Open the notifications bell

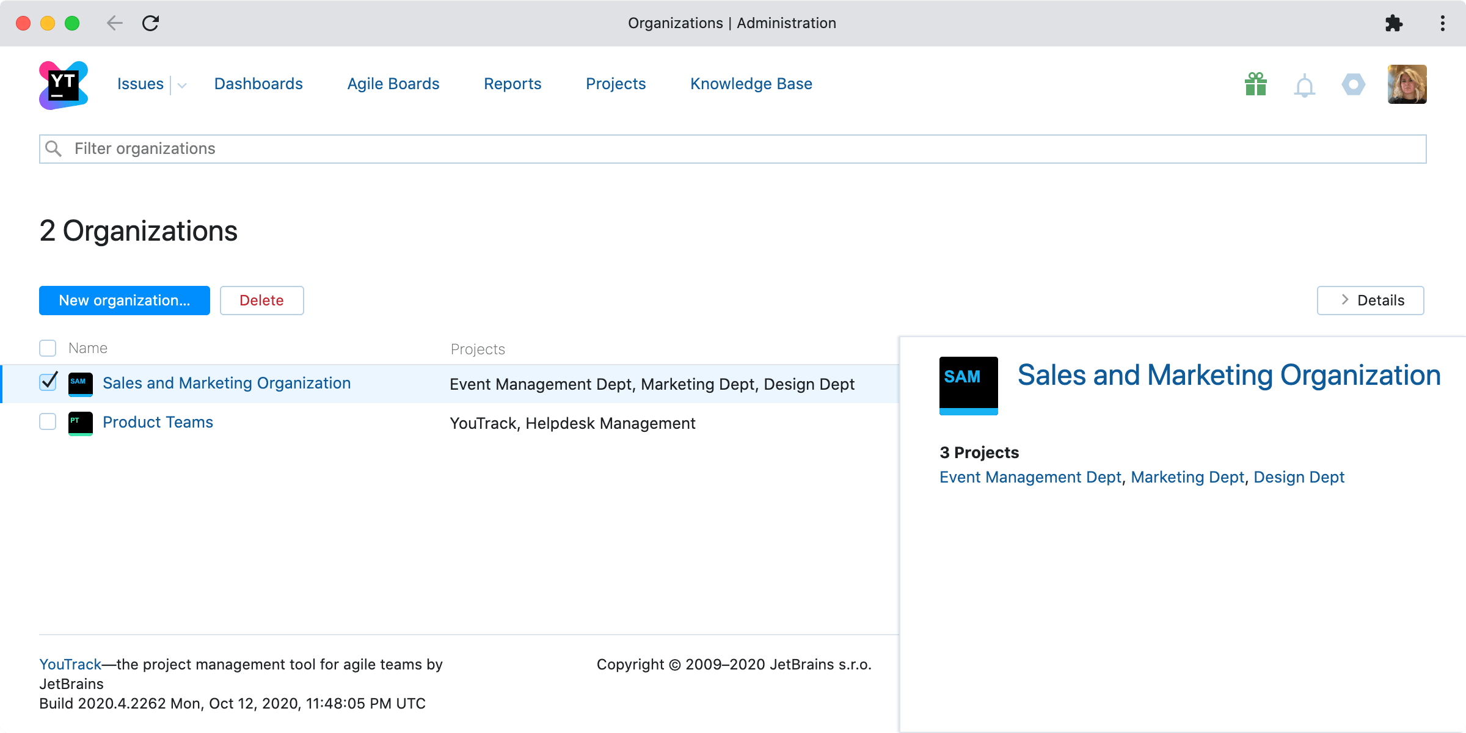pos(1304,86)
